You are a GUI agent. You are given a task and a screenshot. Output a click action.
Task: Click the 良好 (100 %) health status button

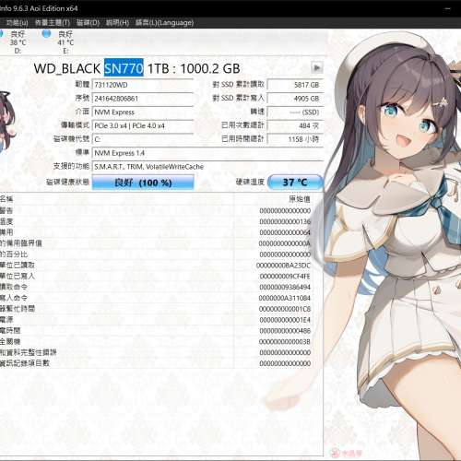(143, 183)
